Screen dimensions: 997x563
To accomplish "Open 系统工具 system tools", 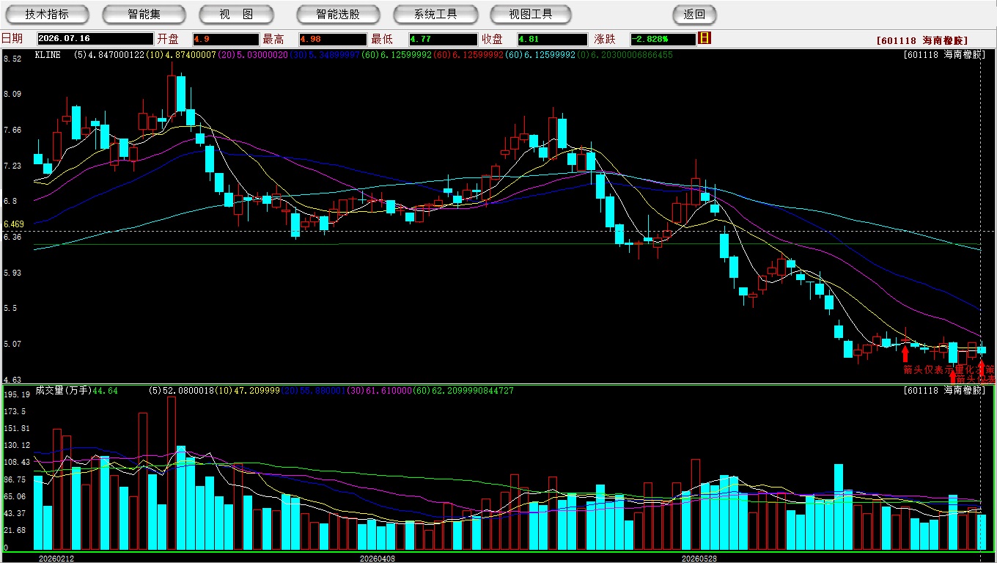I will (435, 14).
